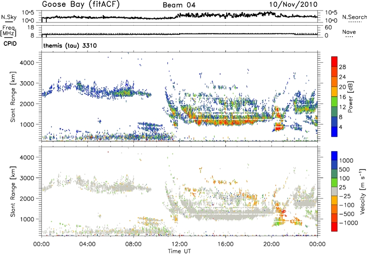The width and height of the screenshot is (367, 254).
Task: Pick the light green 25–100 velocity colorbar segment
Action: pyautogui.click(x=334, y=182)
